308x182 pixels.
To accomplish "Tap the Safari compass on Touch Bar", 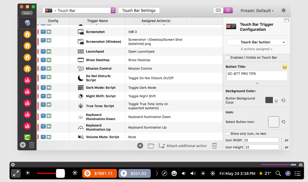I will (x=164, y=173).
